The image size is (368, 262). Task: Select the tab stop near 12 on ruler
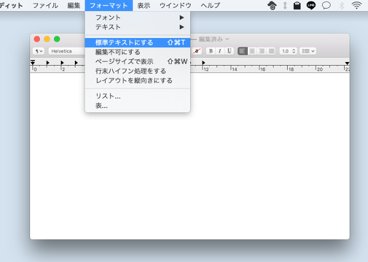click(x=204, y=63)
